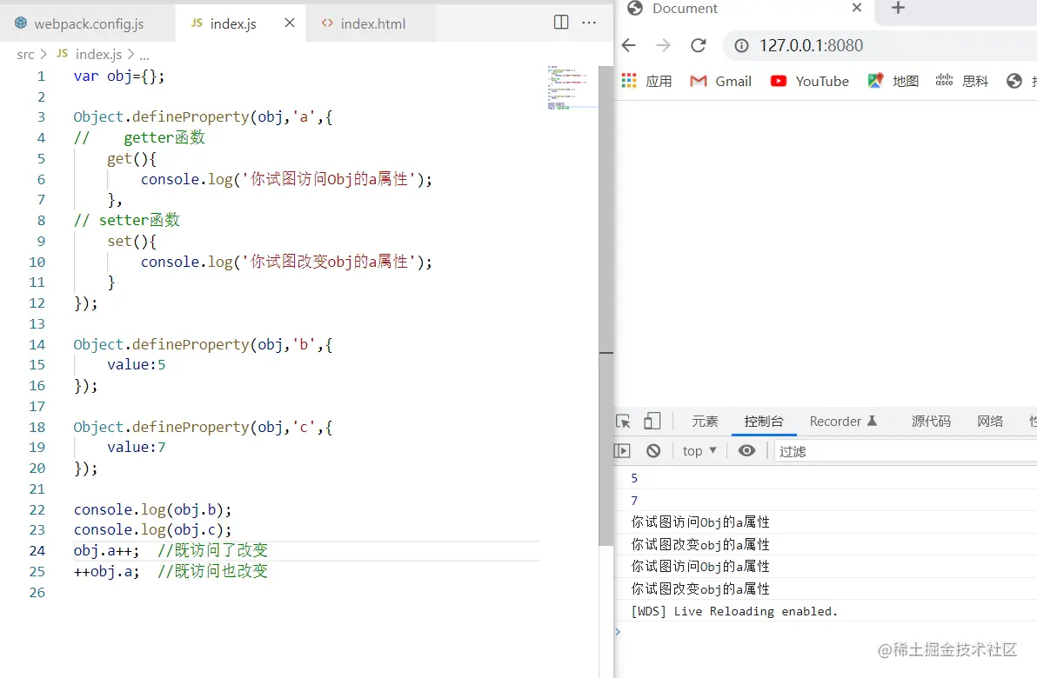Open the YouTube bookmark
This screenshot has width=1037, height=678.
[809, 82]
